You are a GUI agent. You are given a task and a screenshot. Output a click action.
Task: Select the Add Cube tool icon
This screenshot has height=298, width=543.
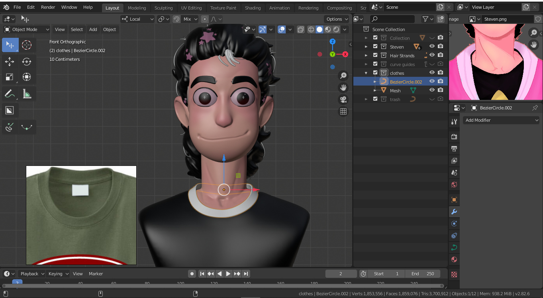click(x=10, y=110)
